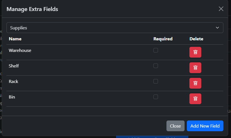Screen dimensions: 231x138
Task: Remove the Rack field using trash icon
Action: (195, 83)
